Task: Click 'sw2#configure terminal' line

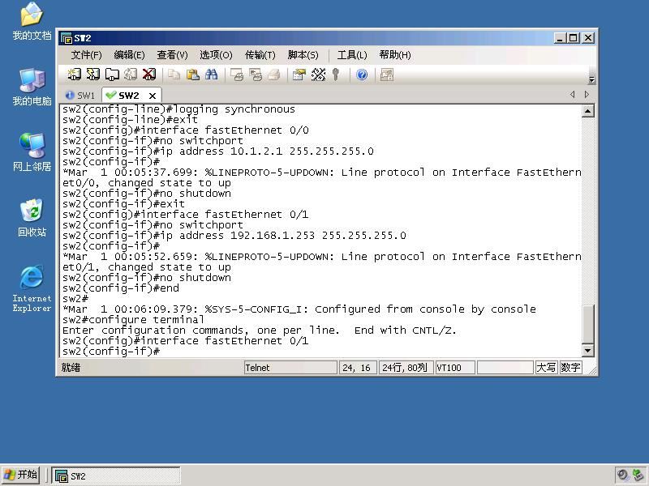Action: [x=133, y=319]
